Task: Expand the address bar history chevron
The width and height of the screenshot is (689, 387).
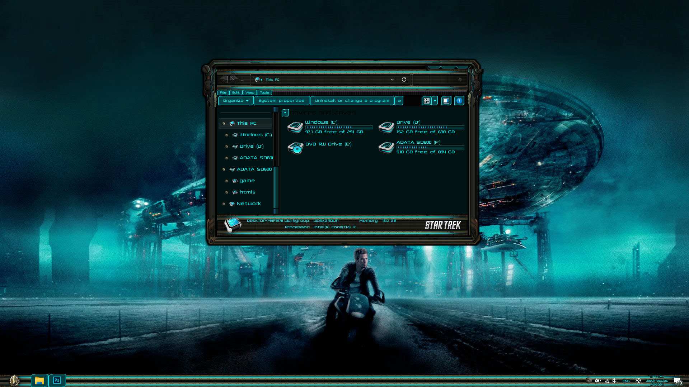Action: pyautogui.click(x=392, y=80)
